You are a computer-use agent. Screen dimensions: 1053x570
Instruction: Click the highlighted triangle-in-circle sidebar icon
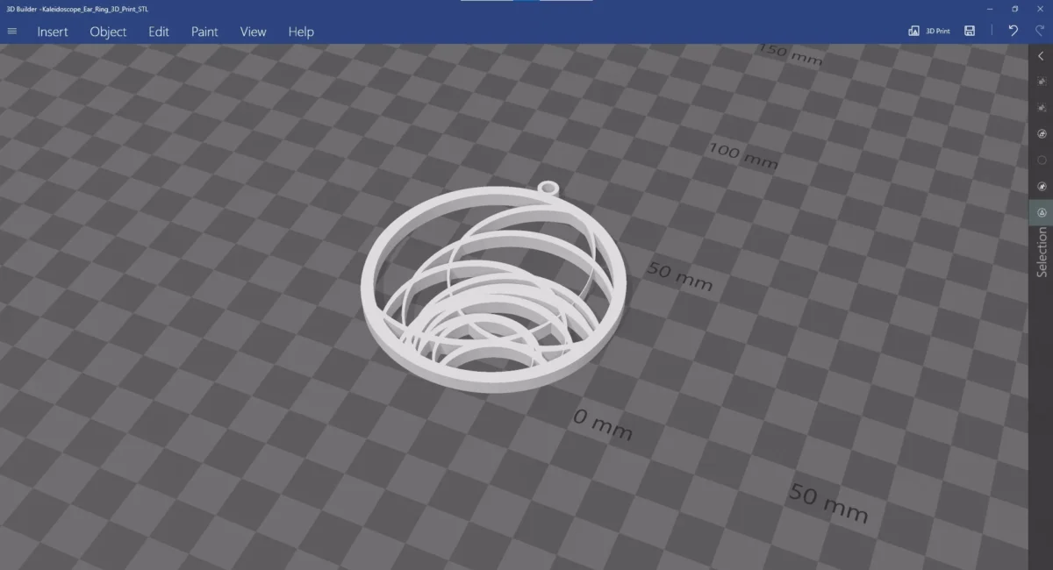[1042, 212]
